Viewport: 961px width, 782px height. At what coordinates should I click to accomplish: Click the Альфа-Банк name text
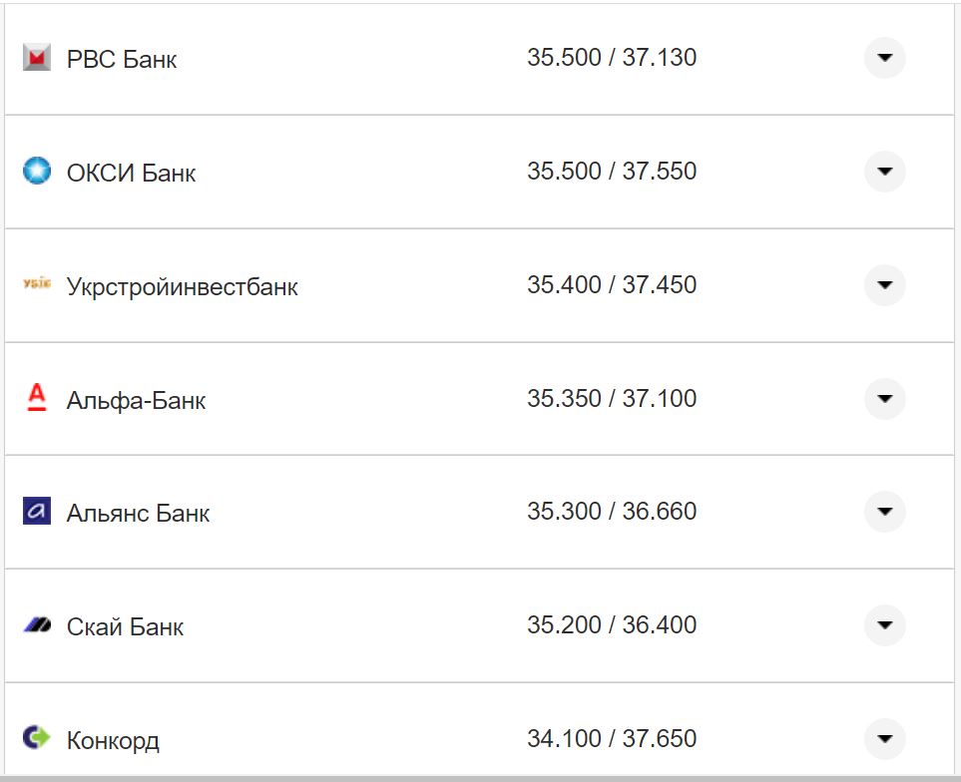(136, 401)
